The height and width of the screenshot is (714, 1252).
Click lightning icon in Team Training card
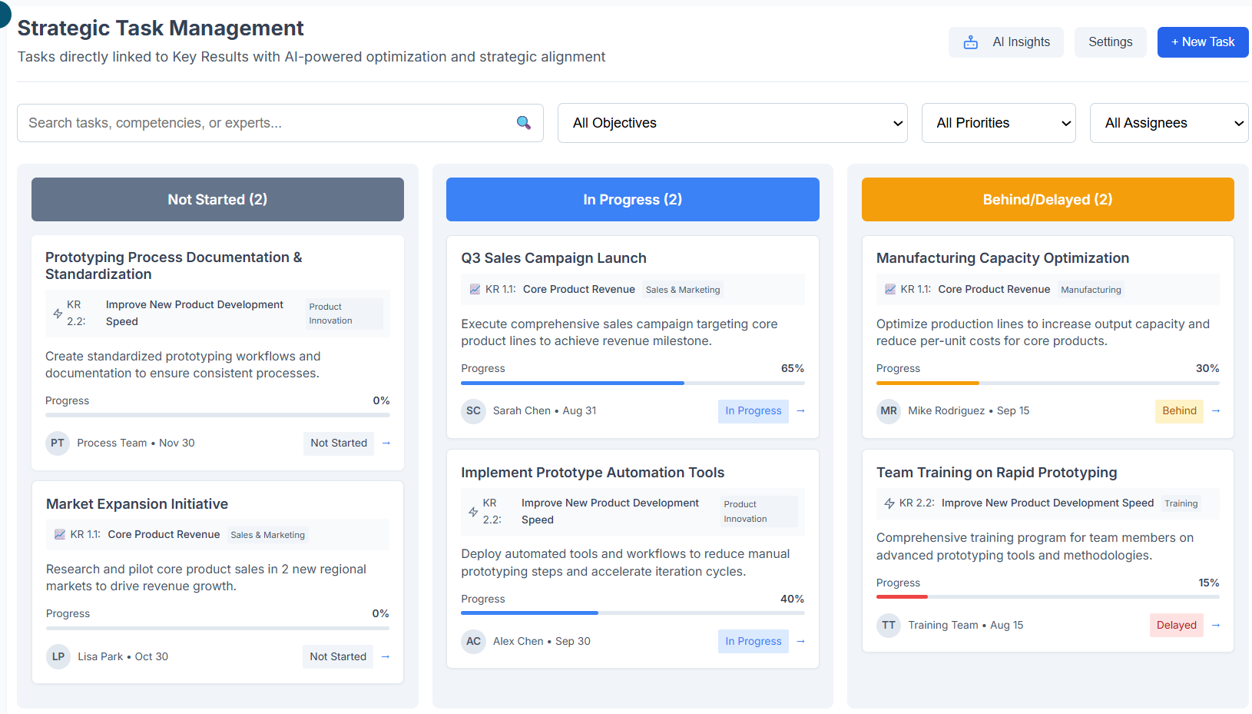[x=889, y=503]
